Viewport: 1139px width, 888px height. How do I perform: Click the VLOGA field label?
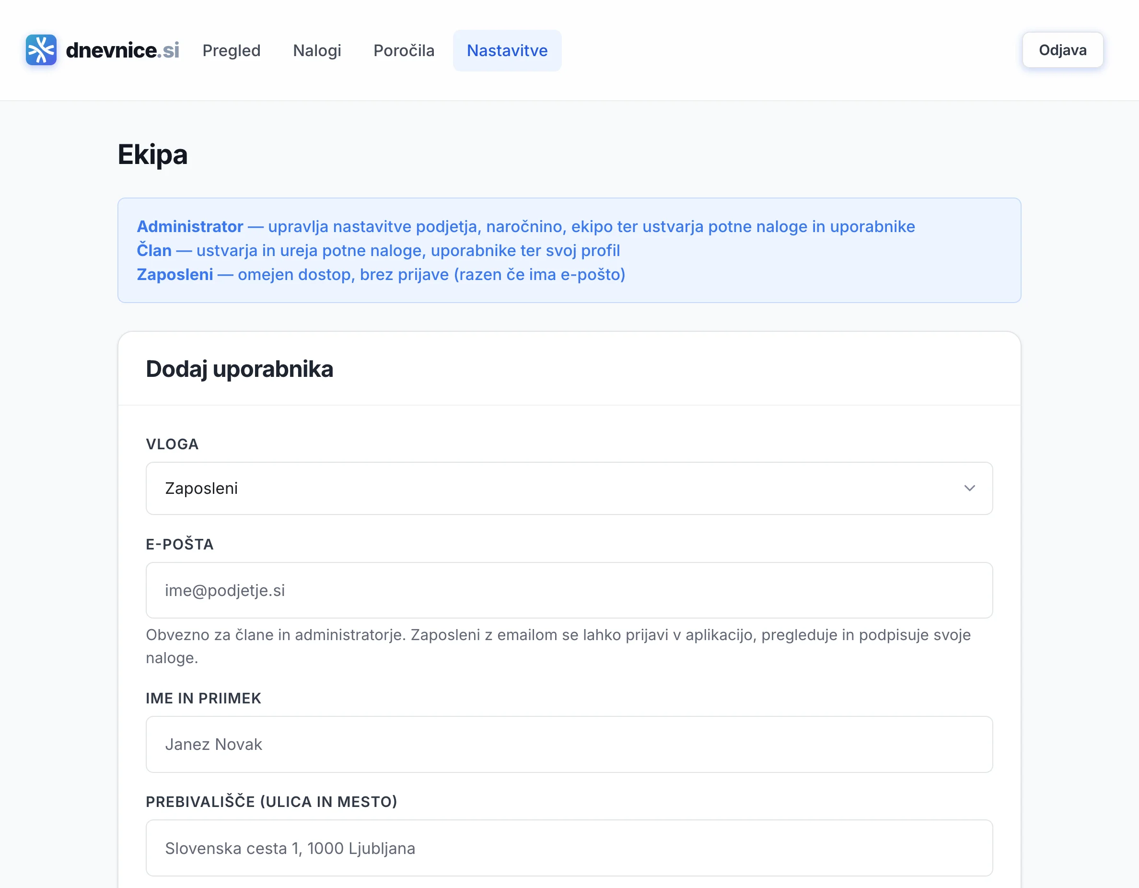click(172, 444)
